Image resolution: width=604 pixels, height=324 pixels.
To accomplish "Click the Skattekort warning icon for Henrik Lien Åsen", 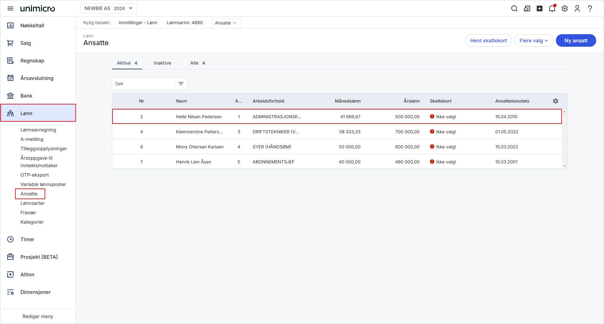I will [432, 162].
